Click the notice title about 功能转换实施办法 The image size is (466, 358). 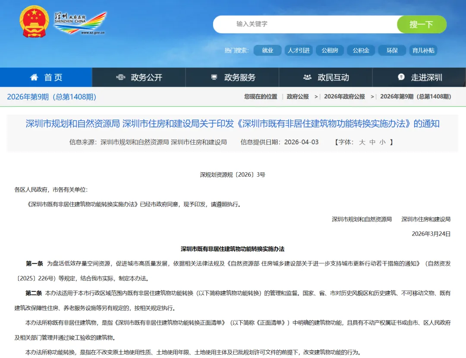(233, 124)
